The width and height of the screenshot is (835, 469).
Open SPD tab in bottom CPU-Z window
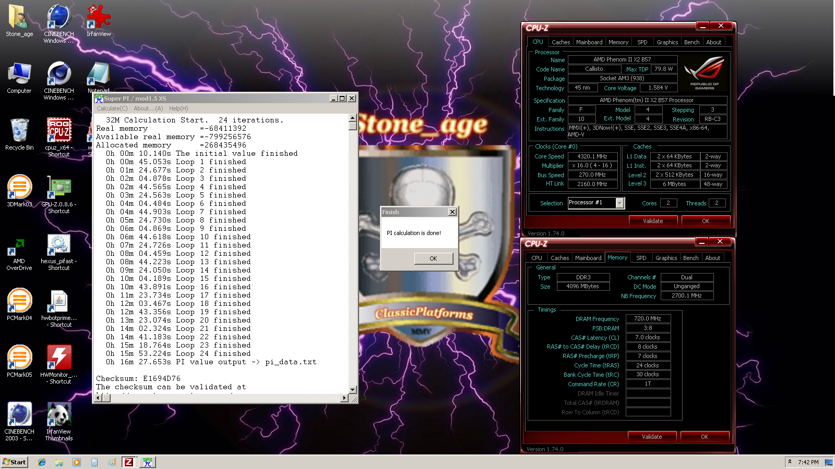click(x=641, y=258)
